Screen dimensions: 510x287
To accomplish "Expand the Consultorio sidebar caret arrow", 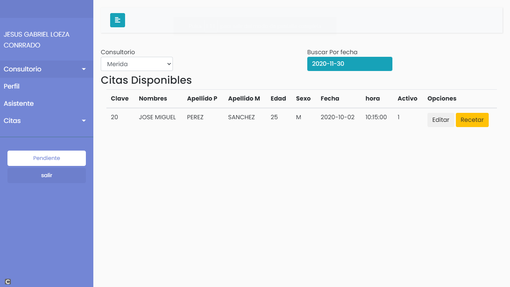I will (84, 69).
